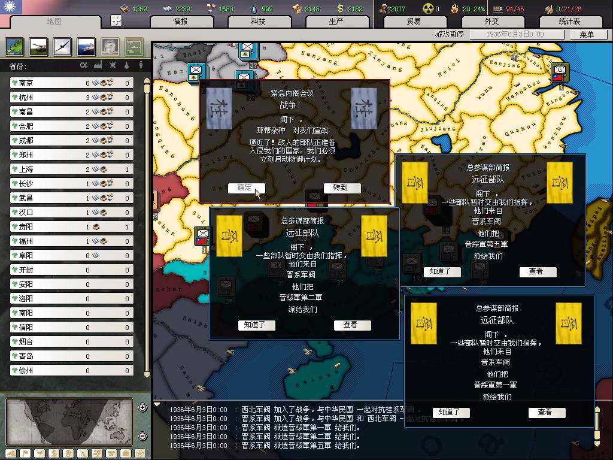Click 知道了 in 晋綏軍第五軍 dialog

[x=442, y=271]
